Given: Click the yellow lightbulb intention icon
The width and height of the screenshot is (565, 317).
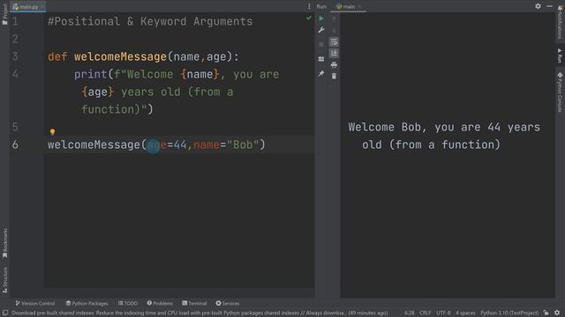Looking at the screenshot, I should tap(53, 132).
